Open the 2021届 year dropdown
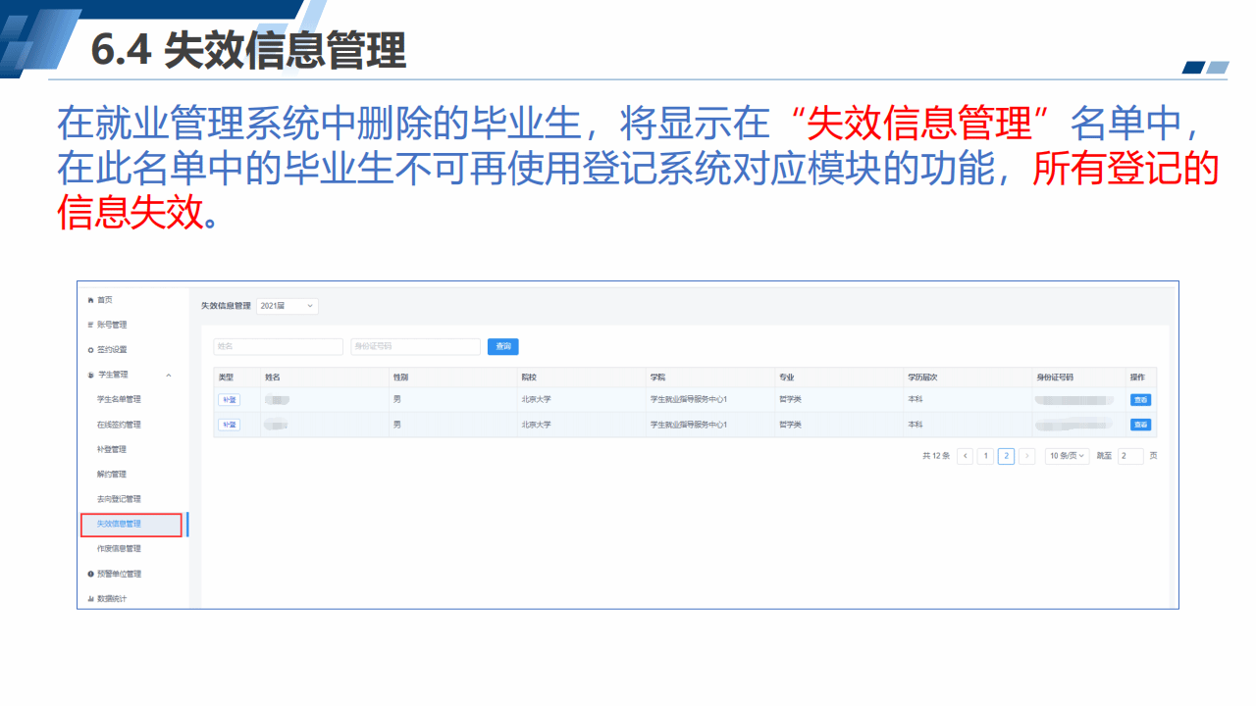1256x706 pixels. click(288, 306)
